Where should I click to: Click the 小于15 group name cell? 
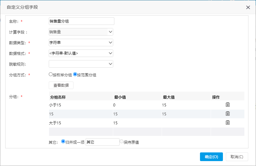(x=81, y=105)
